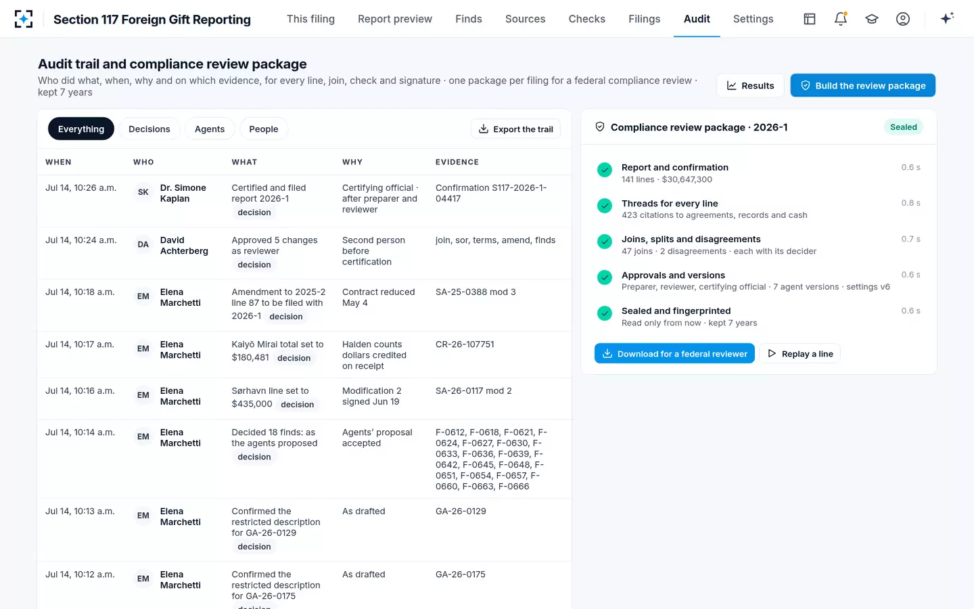
Task: Open the user account icon
Action: click(903, 19)
